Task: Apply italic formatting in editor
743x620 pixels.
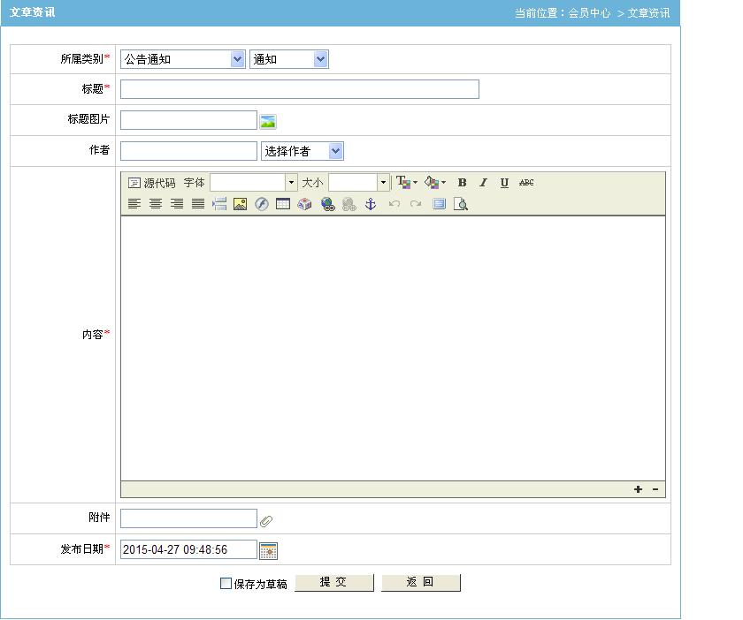Action: point(483,183)
